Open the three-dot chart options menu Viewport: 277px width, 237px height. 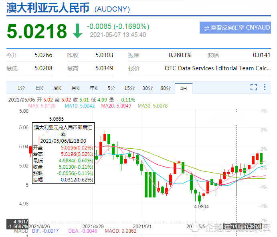point(265,87)
